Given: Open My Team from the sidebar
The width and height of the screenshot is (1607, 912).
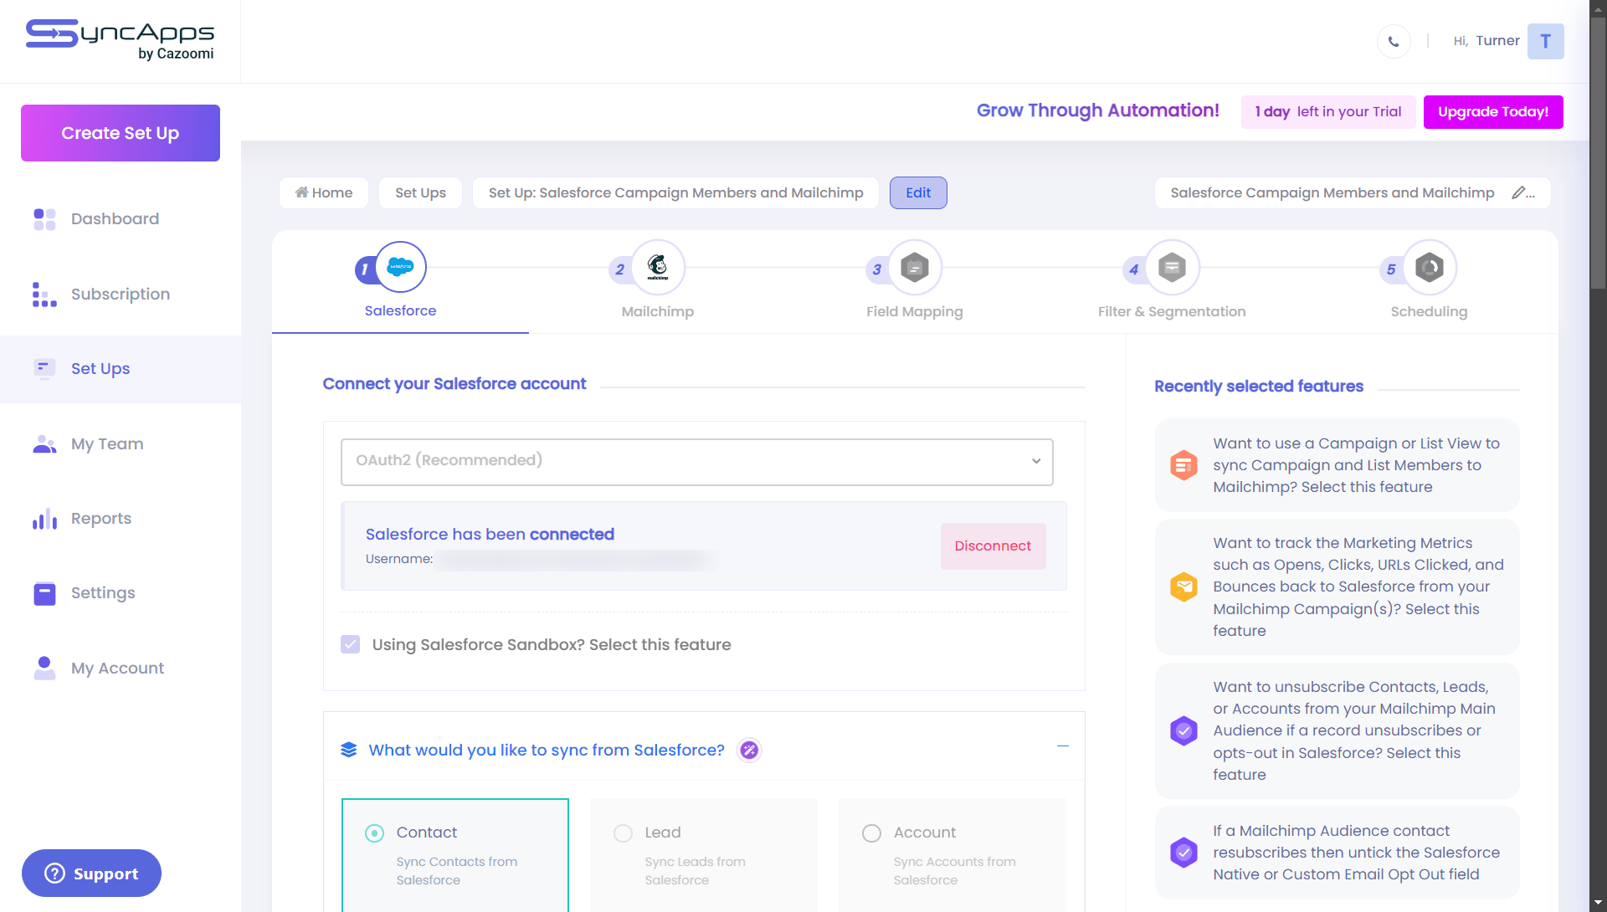Looking at the screenshot, I should coord(121,444).
